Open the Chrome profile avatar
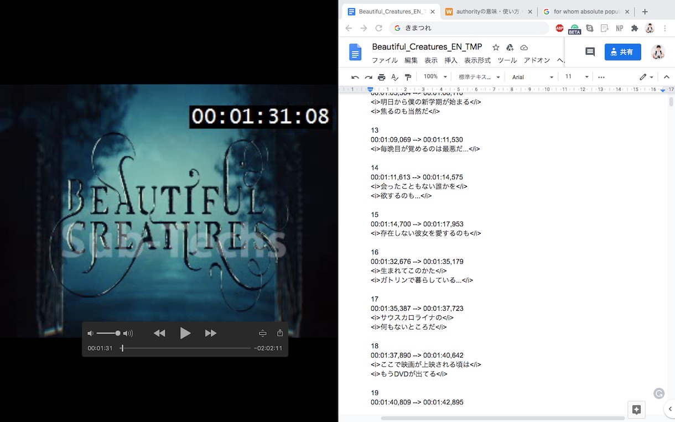The height and width of the screenshot is (422, 675). [x=650, y=28]
